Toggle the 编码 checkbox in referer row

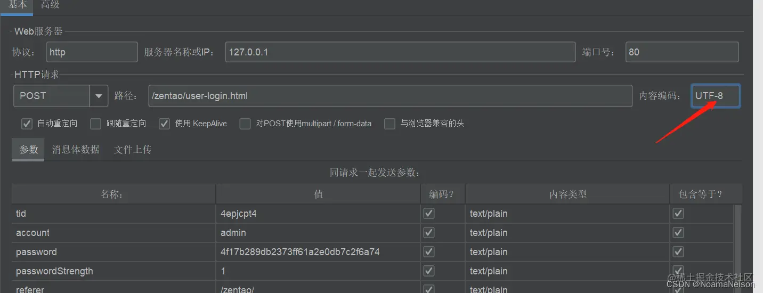pos(429,289)
